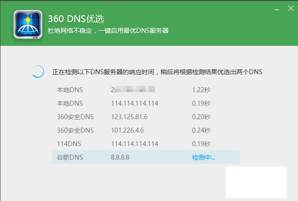Click 0.19秒 in the 本地DNS row
Image resolution: width=298 pixels, height=201 pixels.
201,103
